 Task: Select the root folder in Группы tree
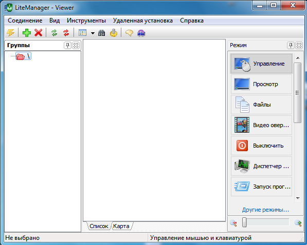24,56
